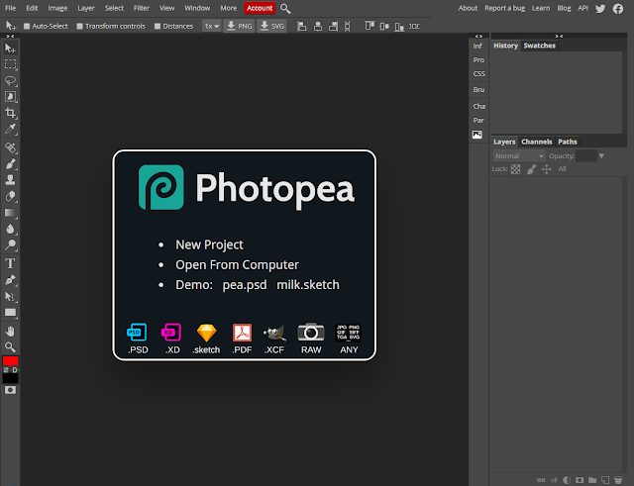The image size is (634, 486).
Task: Select the Lasso tool
Action: pos(10,80)
